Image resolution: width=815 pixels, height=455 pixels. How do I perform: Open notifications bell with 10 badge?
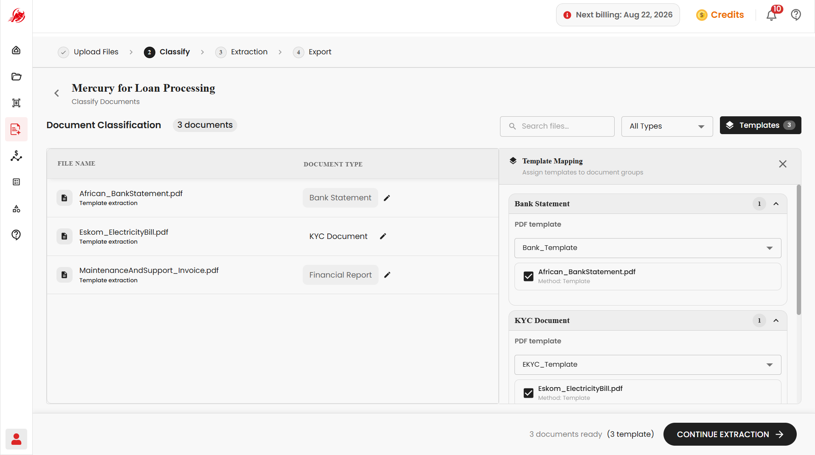pos(772,15)
